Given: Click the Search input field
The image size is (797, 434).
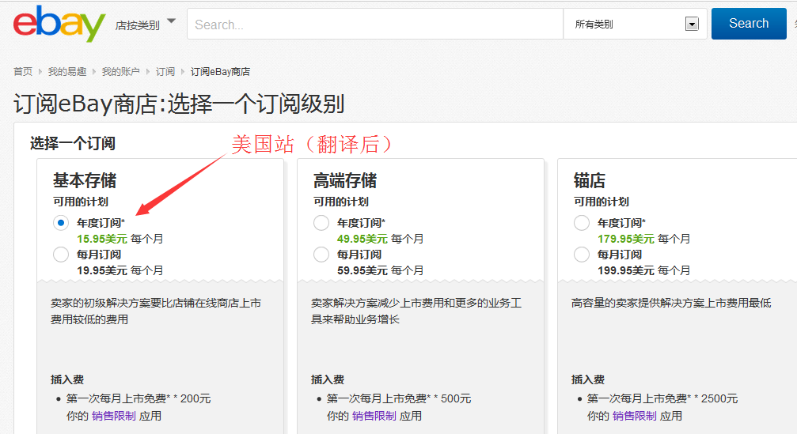Looking at the screenshot, I should tap(375, 24).
